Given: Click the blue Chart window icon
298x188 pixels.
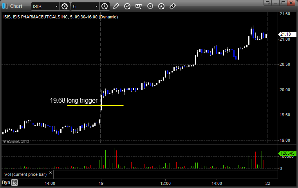Looking at the screenshot, I should pyautogui.click(x=5, y=6).
